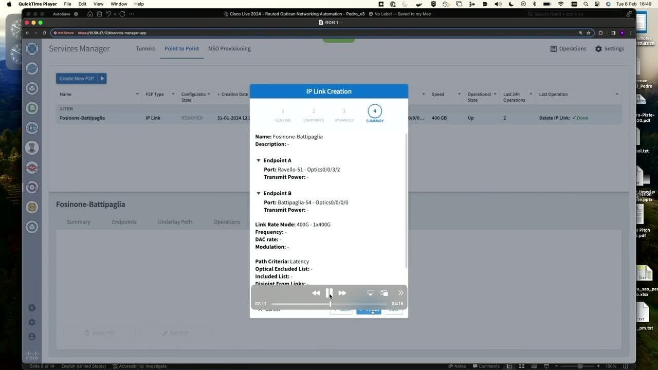The width and height of the screenshot is (658, 370).
Task: Click the PowerPoint Save icon
Action: 99,14
